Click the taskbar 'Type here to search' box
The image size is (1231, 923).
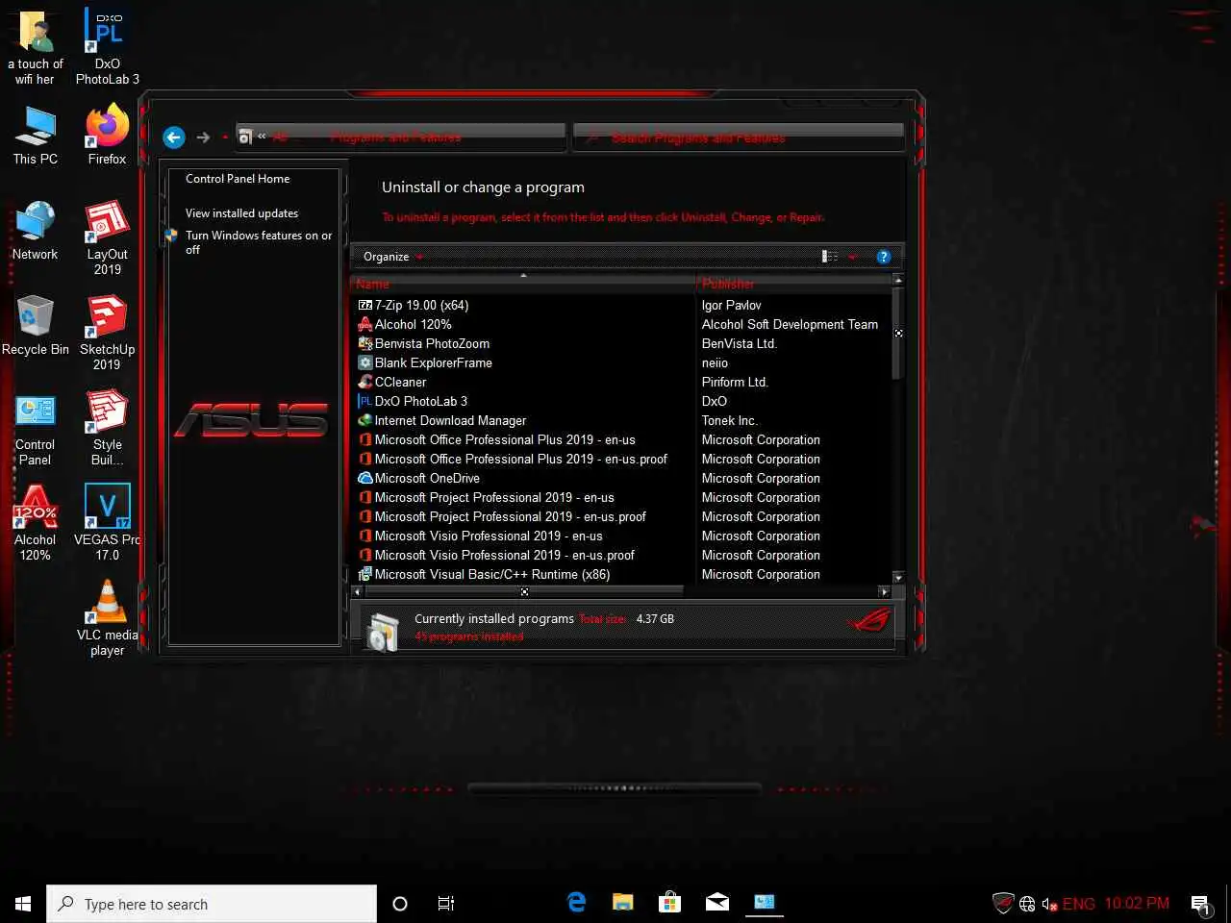pyautogui.click(x=212, y=904)
